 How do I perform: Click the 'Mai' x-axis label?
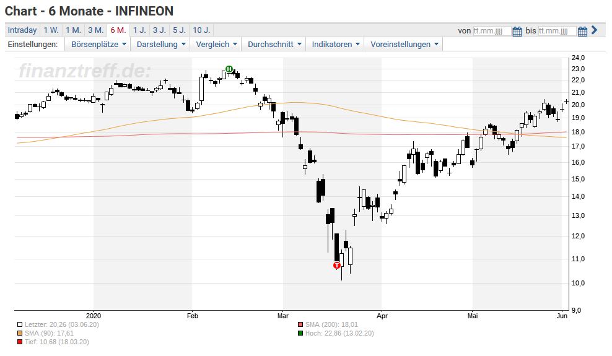[x=473, y=316]
